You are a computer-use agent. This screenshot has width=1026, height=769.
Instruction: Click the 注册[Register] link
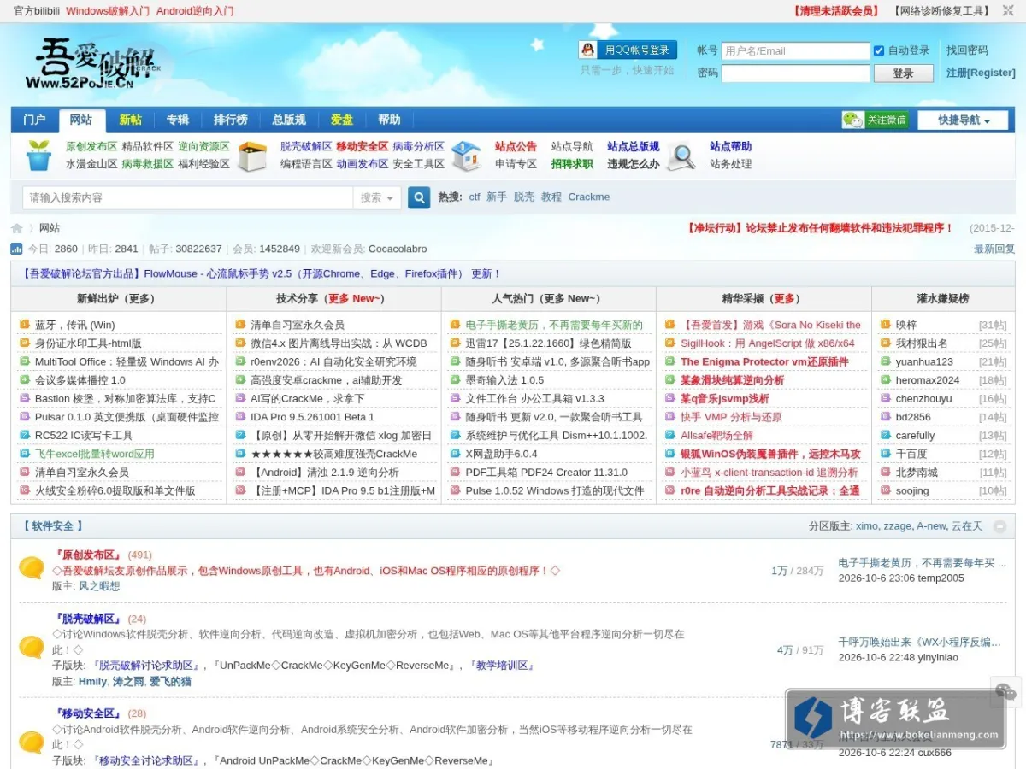[x=981, y=73]
